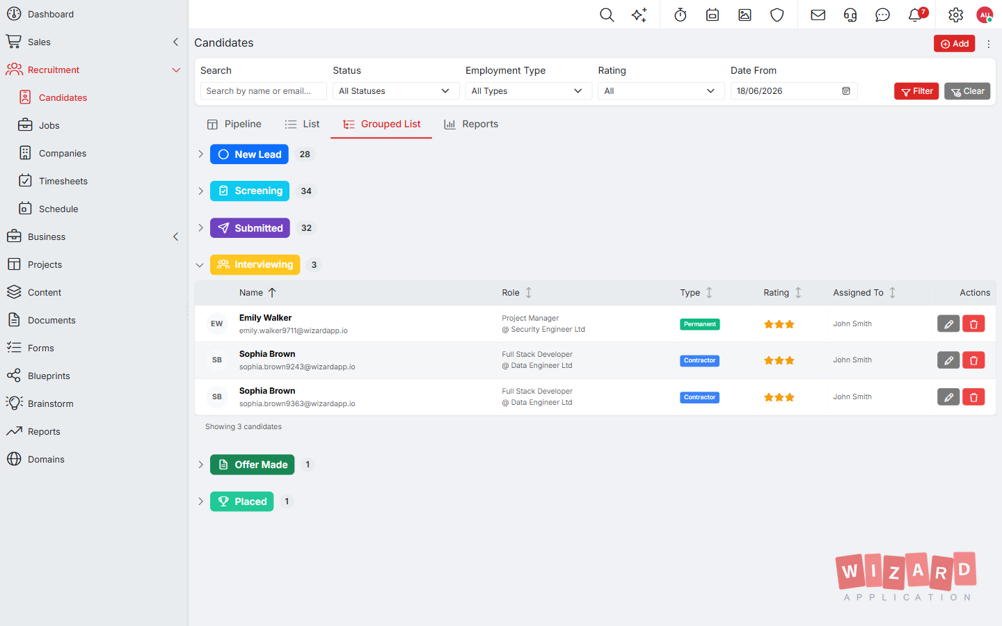
Task: Switch to the List tab
Action: point(302,124)
